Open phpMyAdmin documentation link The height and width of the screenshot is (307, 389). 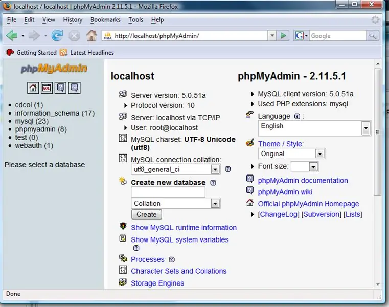click(303, 180)
